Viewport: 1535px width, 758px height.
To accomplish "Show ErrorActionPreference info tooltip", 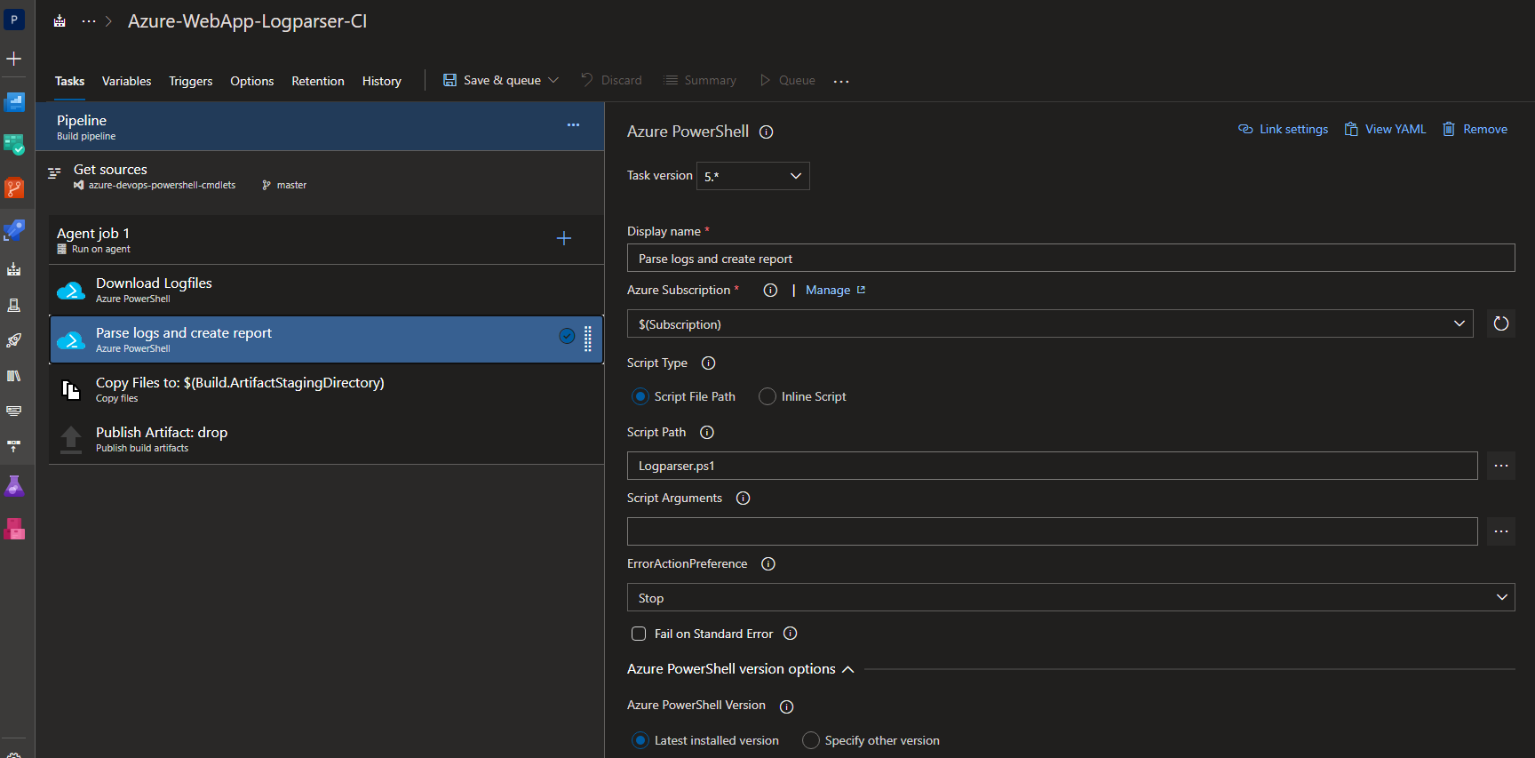I will coord(768,564).
